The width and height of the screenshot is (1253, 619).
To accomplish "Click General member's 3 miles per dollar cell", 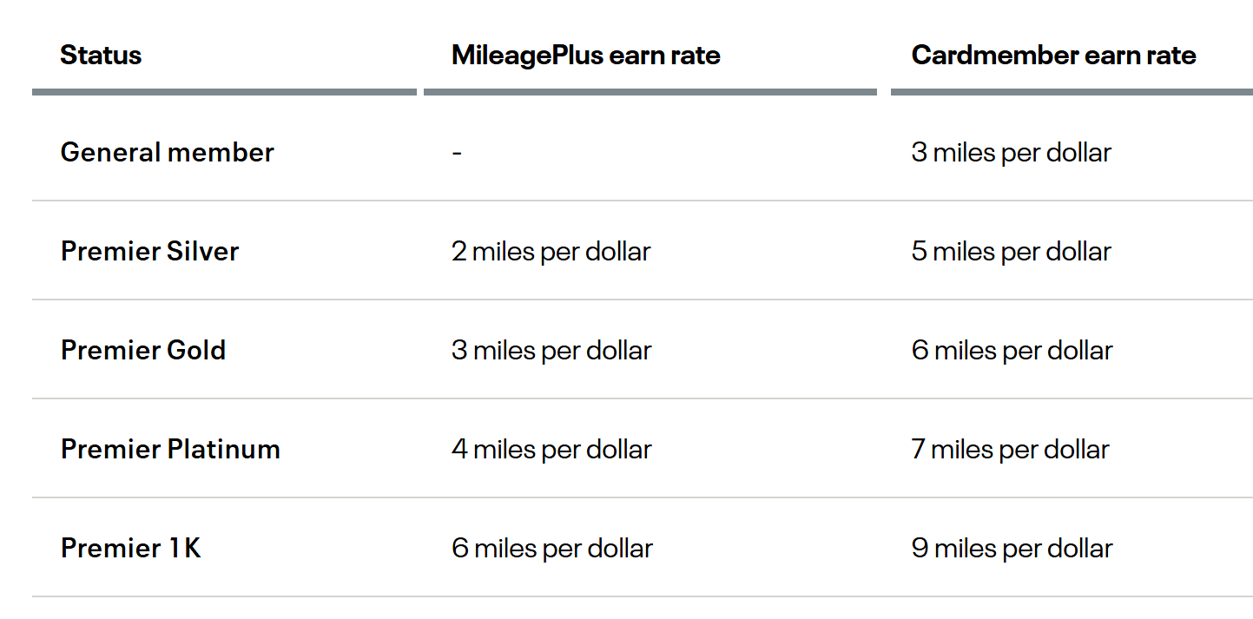I will tap(1012, 153).
